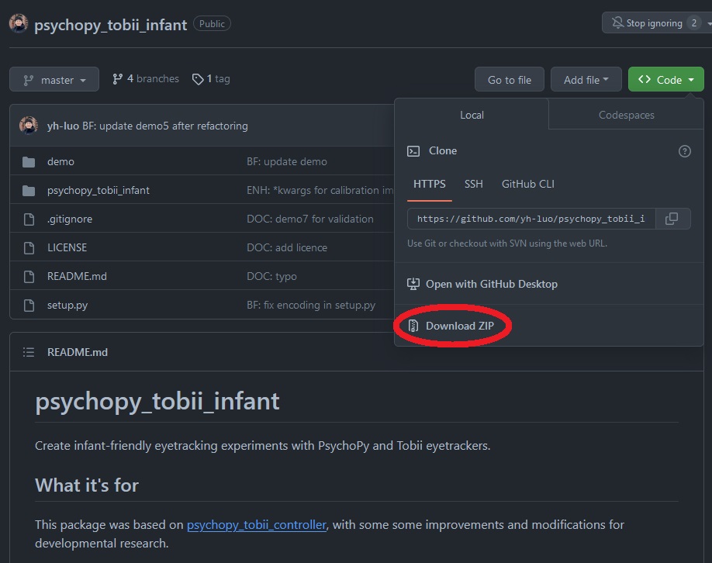The width and height of the screenshot is (712, 563).
Task: Open the psychopy_tobii_infant repository title link
Action: pyautogui.click(x=110, y=25)
